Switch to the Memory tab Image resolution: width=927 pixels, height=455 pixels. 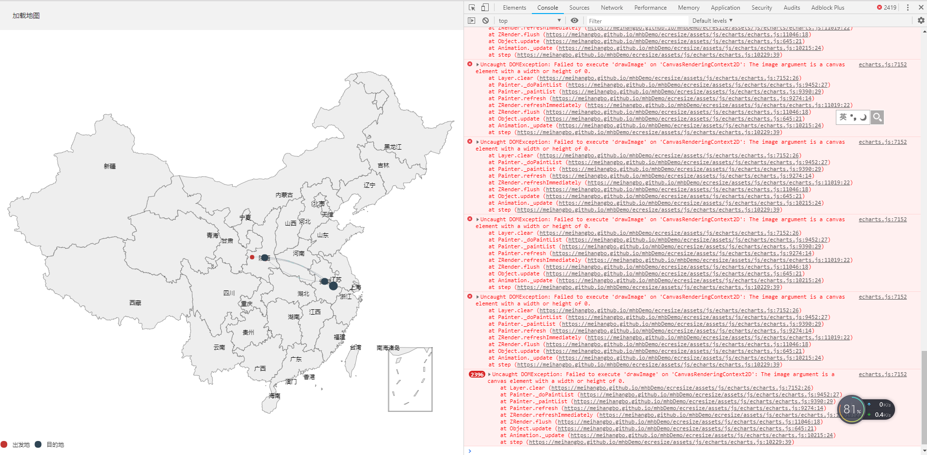click(x=688, y=8)
